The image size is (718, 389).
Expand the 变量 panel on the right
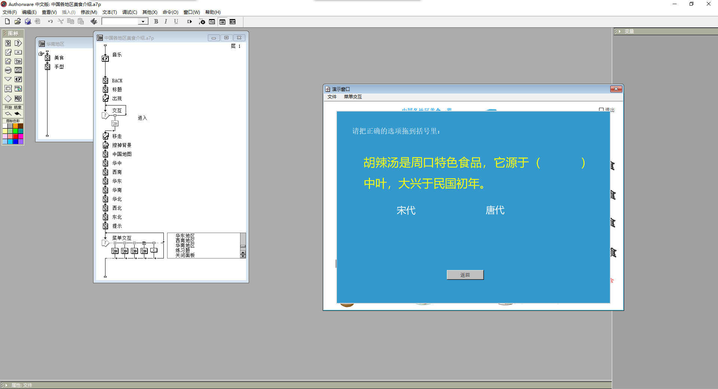click(x=620, y=31)
